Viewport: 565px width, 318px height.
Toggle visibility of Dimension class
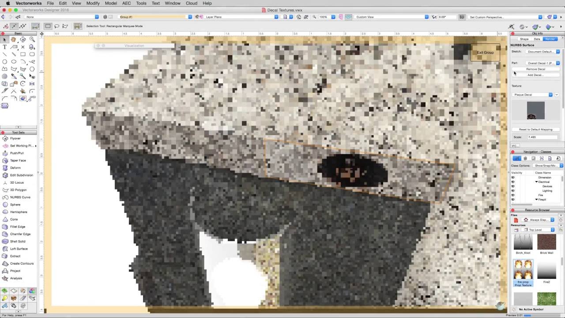click(x=513, y=178)
